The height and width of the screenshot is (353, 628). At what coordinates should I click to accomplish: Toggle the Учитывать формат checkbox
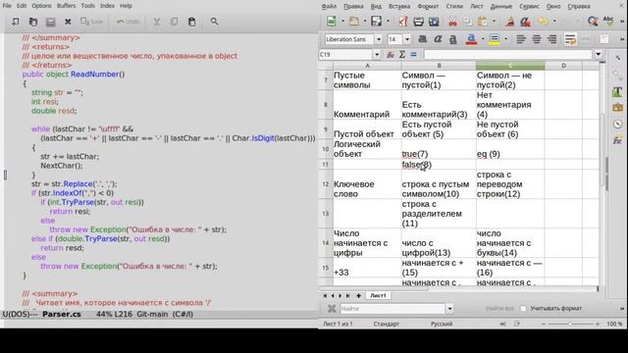click(x=523, y=308)
